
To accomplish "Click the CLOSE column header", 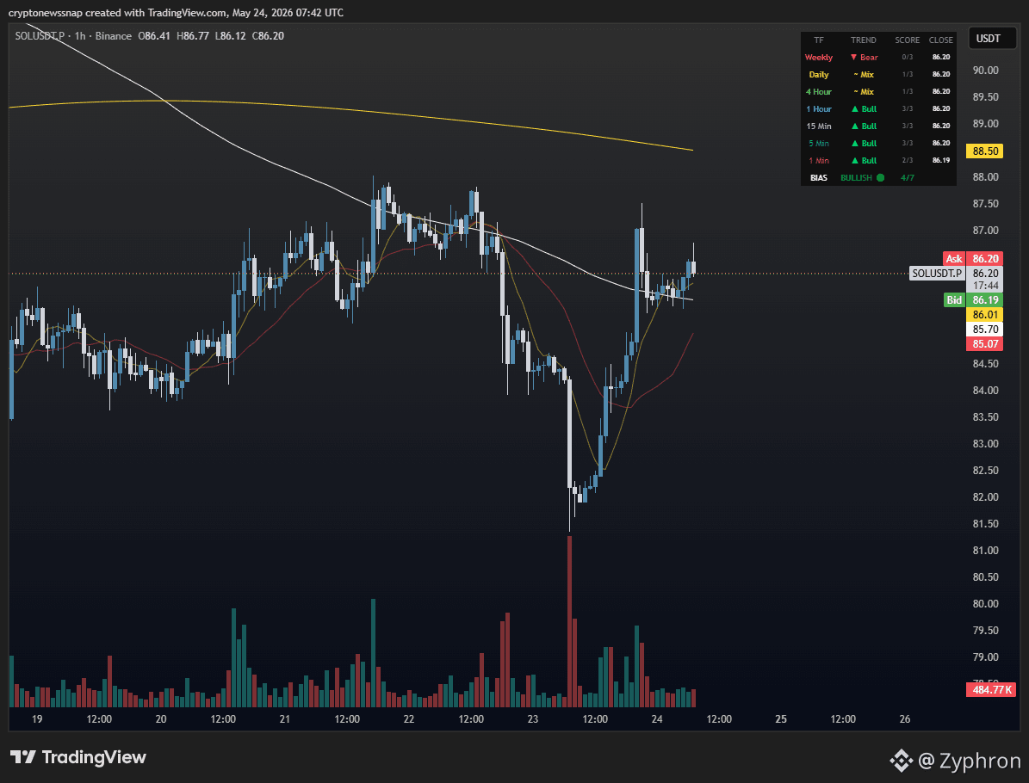I will (940, 40).
